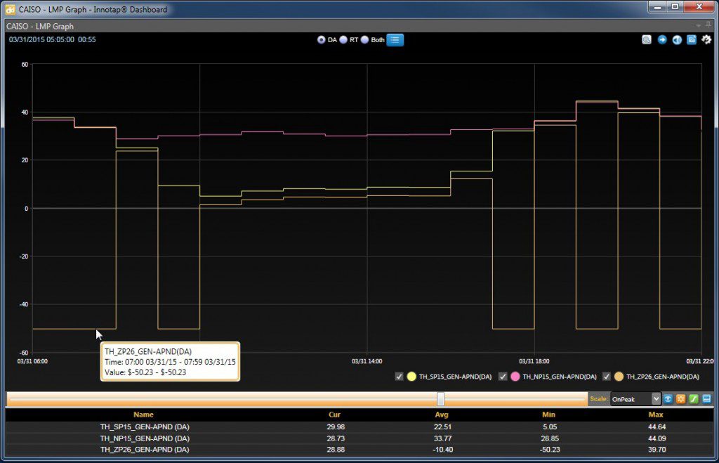
Task: Click the Cur column header
Action: 335,415
